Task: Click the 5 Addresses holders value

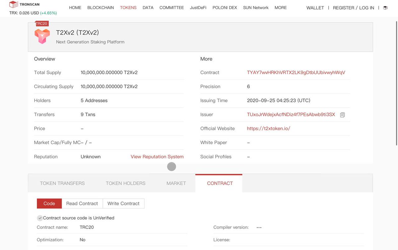Action: pyautogui.click(x=94, y=100)
